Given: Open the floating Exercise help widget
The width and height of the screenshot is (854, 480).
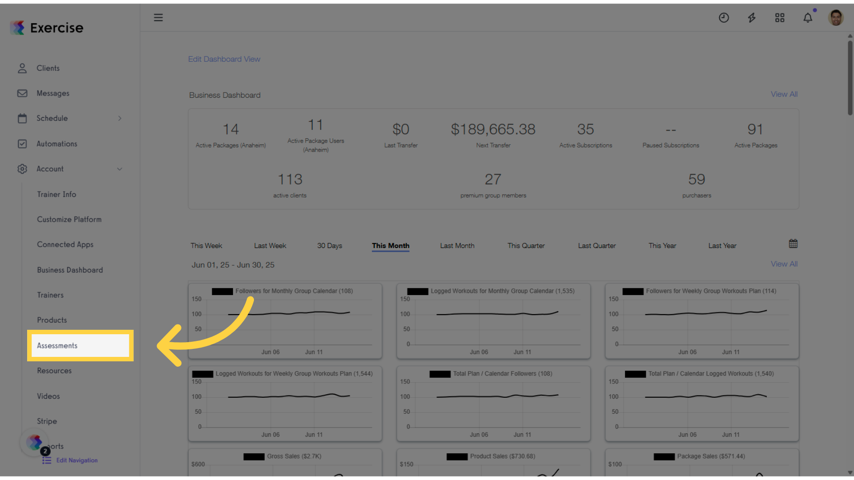Looking at the screenshot, I should (x=34, y=442).
